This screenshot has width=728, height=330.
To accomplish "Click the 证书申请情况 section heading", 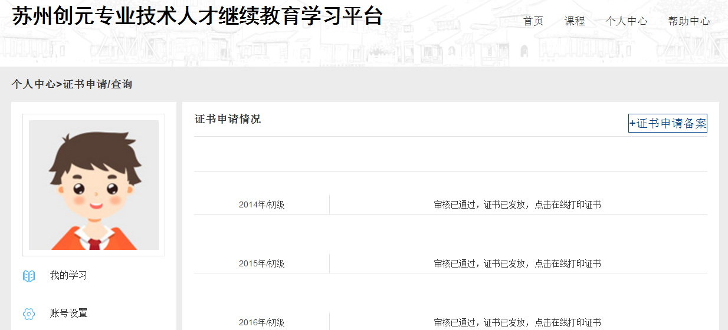I will tap(228, 119).
